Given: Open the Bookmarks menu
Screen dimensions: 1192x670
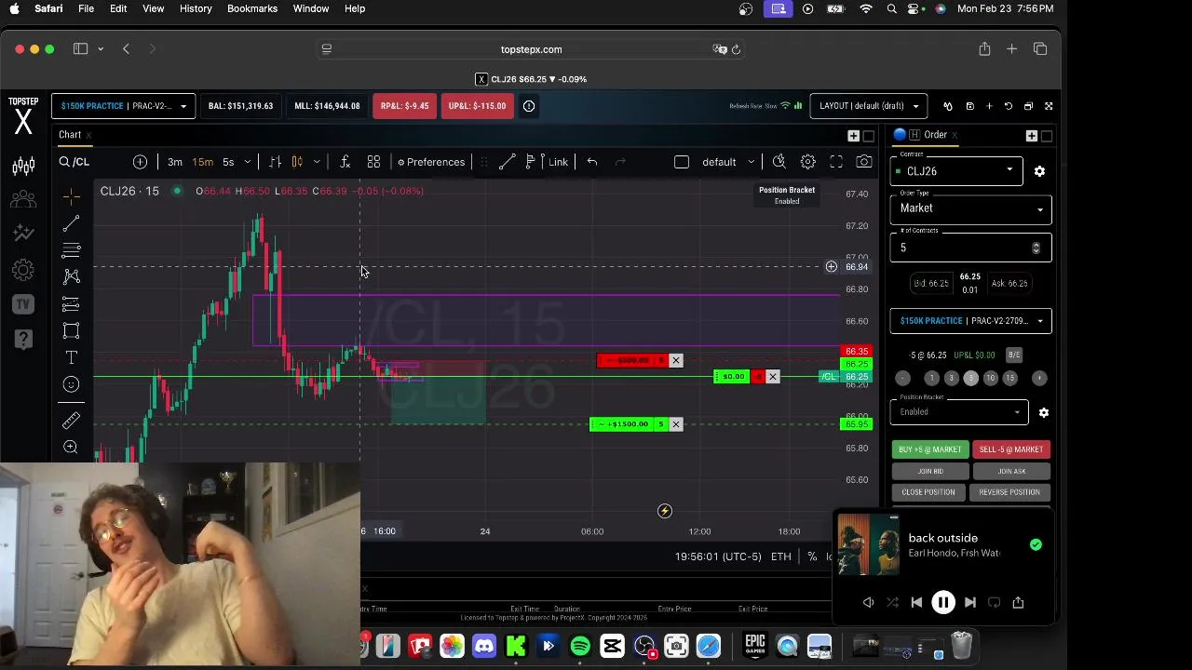Looking at the screenshot, I should click(x=252, y=8).
